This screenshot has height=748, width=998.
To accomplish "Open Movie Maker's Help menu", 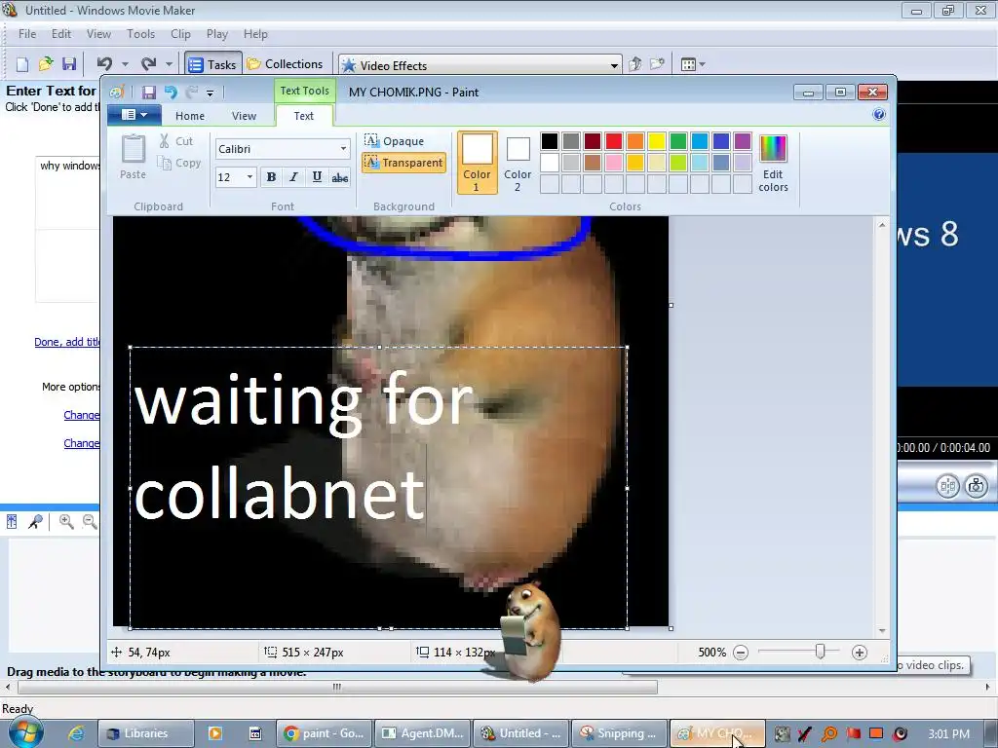I will (x=255, y=34).
